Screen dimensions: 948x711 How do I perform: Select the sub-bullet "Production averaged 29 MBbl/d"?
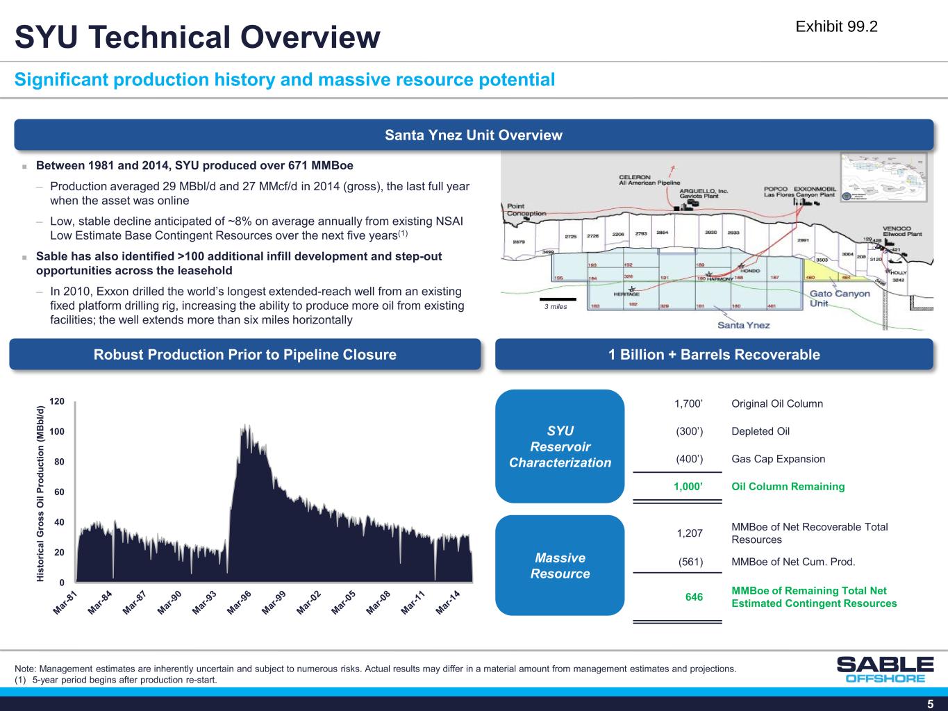click(x=260, y=194)
